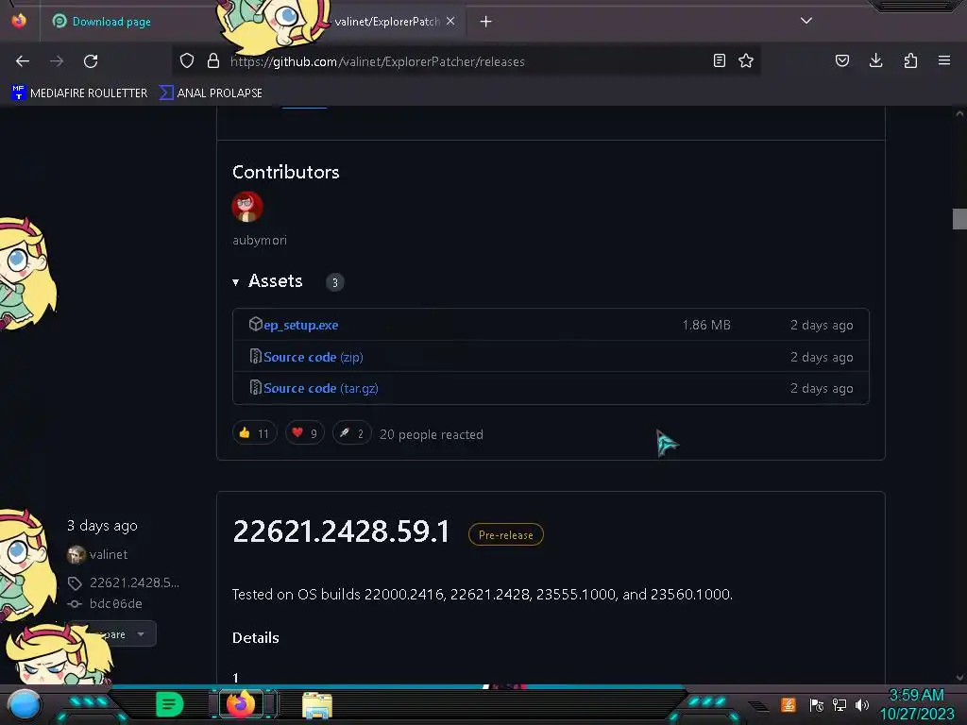Screen dimensions: 967x725
Task: Click the tag icon beside 22621.2428.5...
Action: 75,583
